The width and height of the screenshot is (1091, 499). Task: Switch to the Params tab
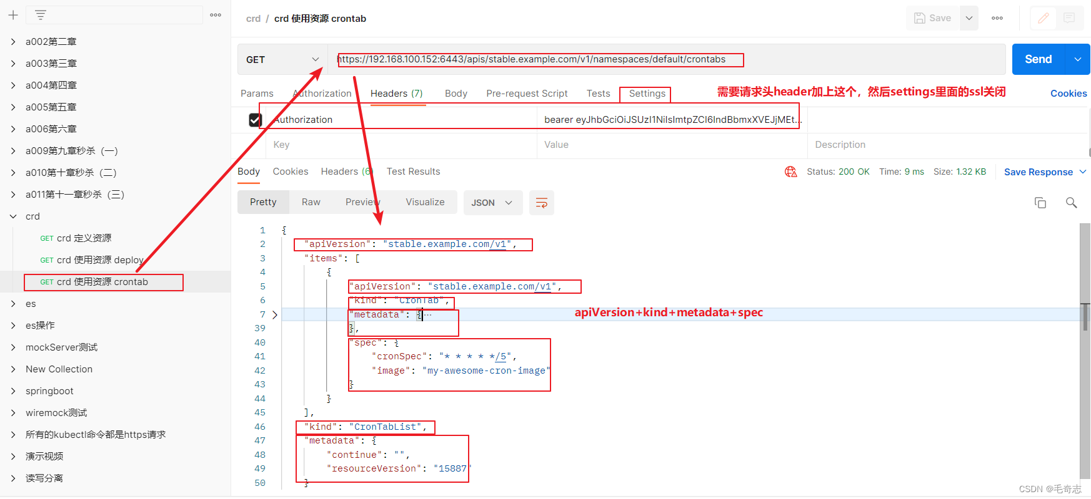click(257, 94)
